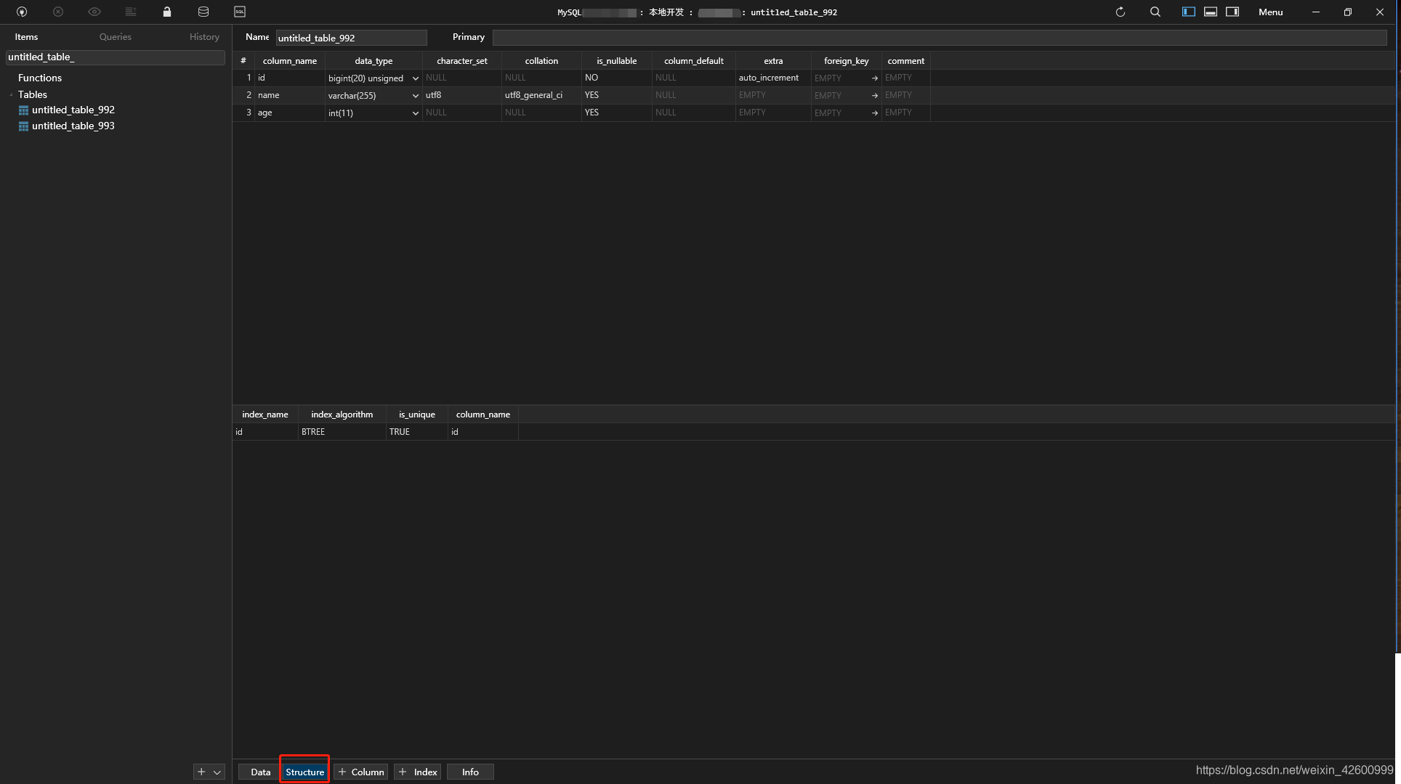Open data_type dropdown for name column
This screenshot has width=1401, height=784.
pos(416,96)
